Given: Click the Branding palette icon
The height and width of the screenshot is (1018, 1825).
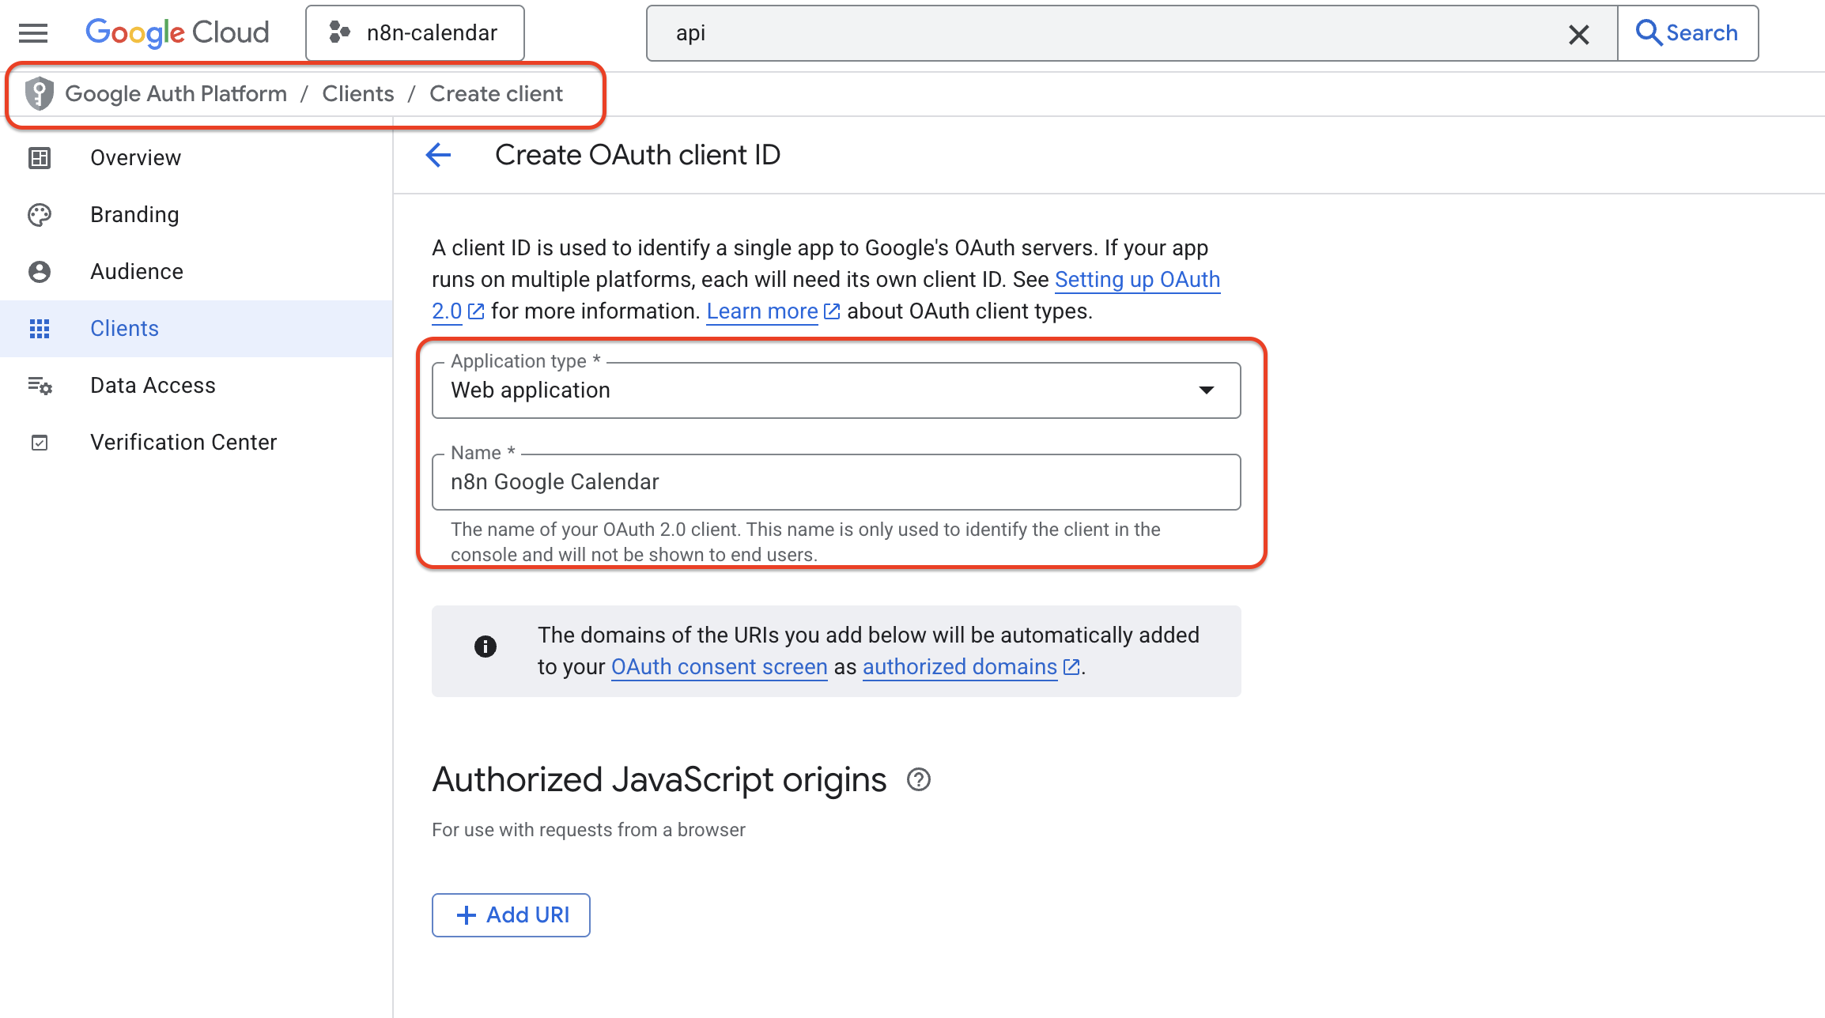Looking at the screenshot, I should 40,215.
